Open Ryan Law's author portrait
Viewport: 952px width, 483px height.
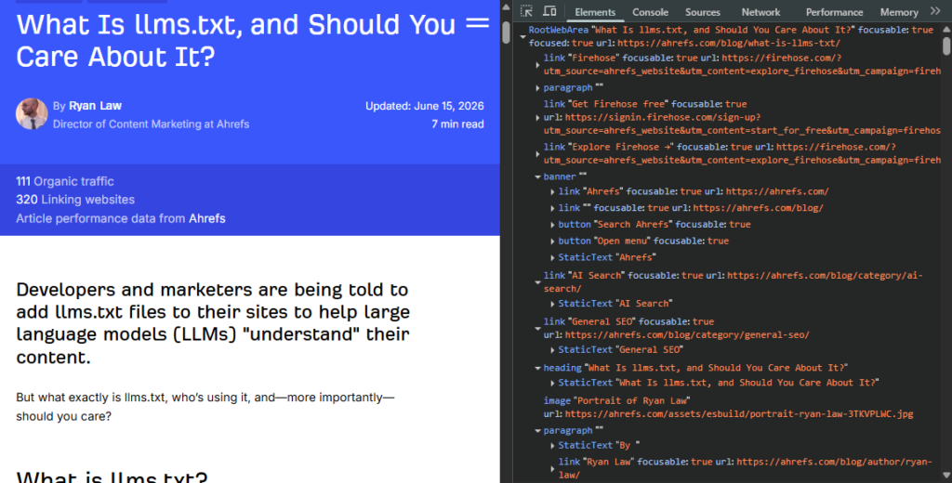click(32, 114)
